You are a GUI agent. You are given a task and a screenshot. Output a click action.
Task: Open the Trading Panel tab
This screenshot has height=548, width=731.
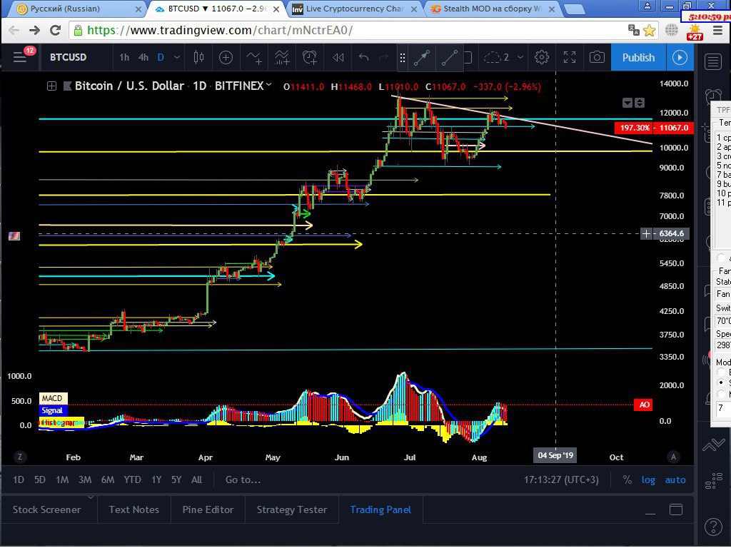(380, 509)
